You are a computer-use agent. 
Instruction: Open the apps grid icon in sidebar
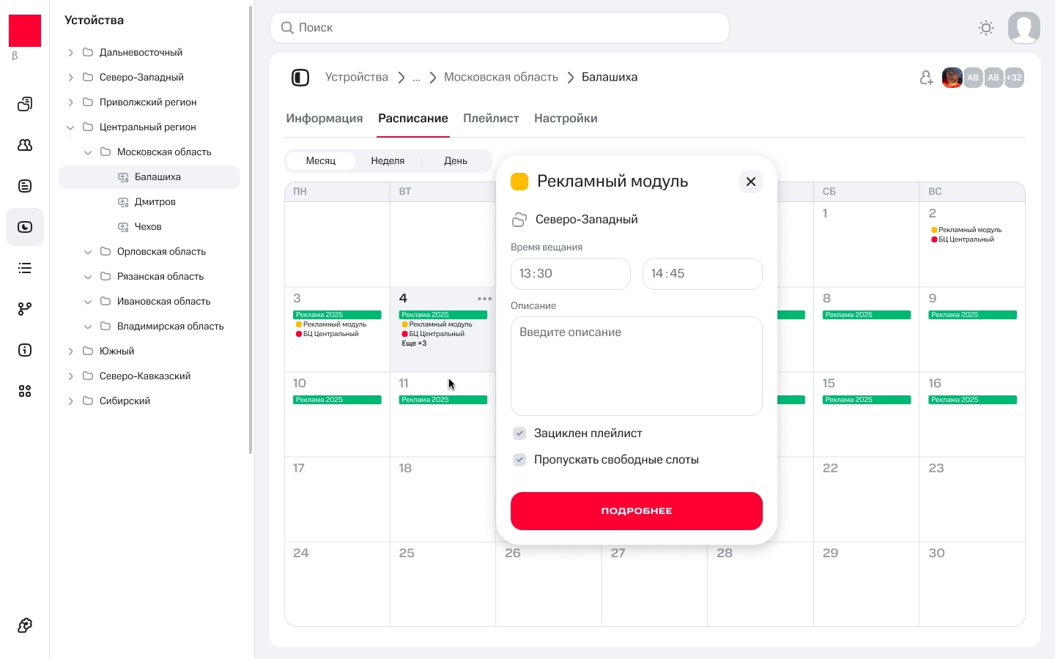(25, 391)
